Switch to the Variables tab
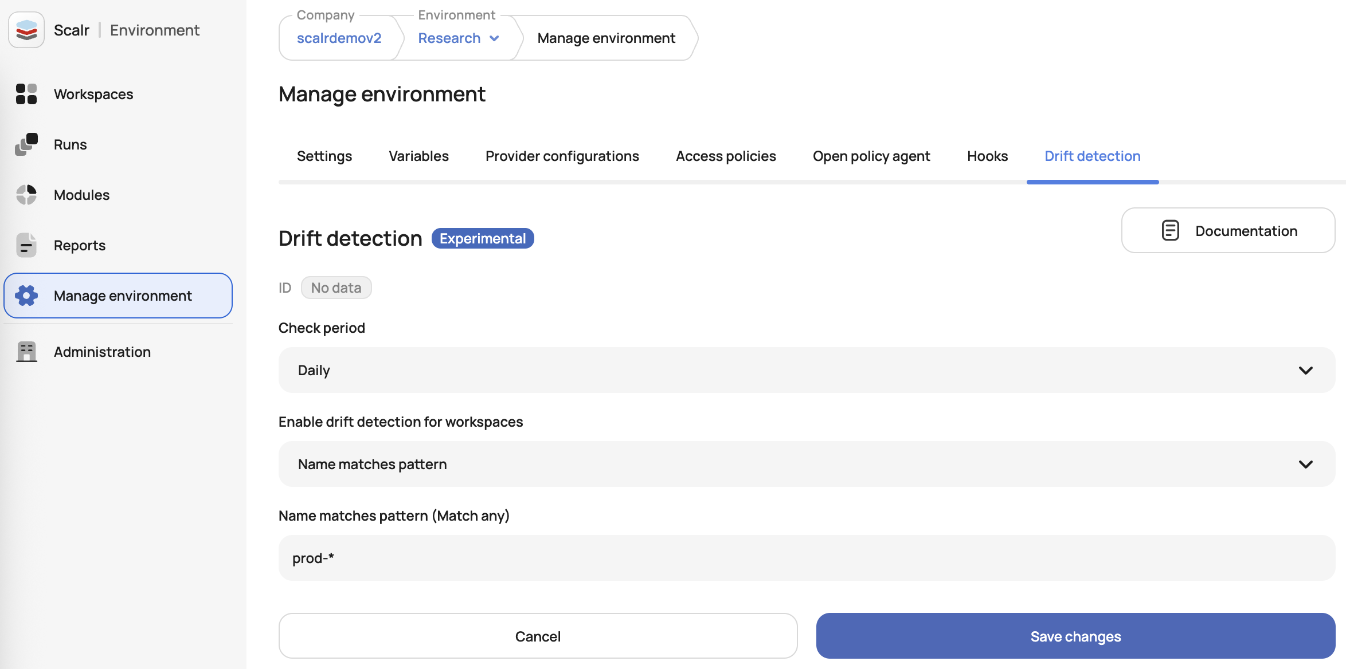The image size is (1346, 669). [x=418, y=156]
